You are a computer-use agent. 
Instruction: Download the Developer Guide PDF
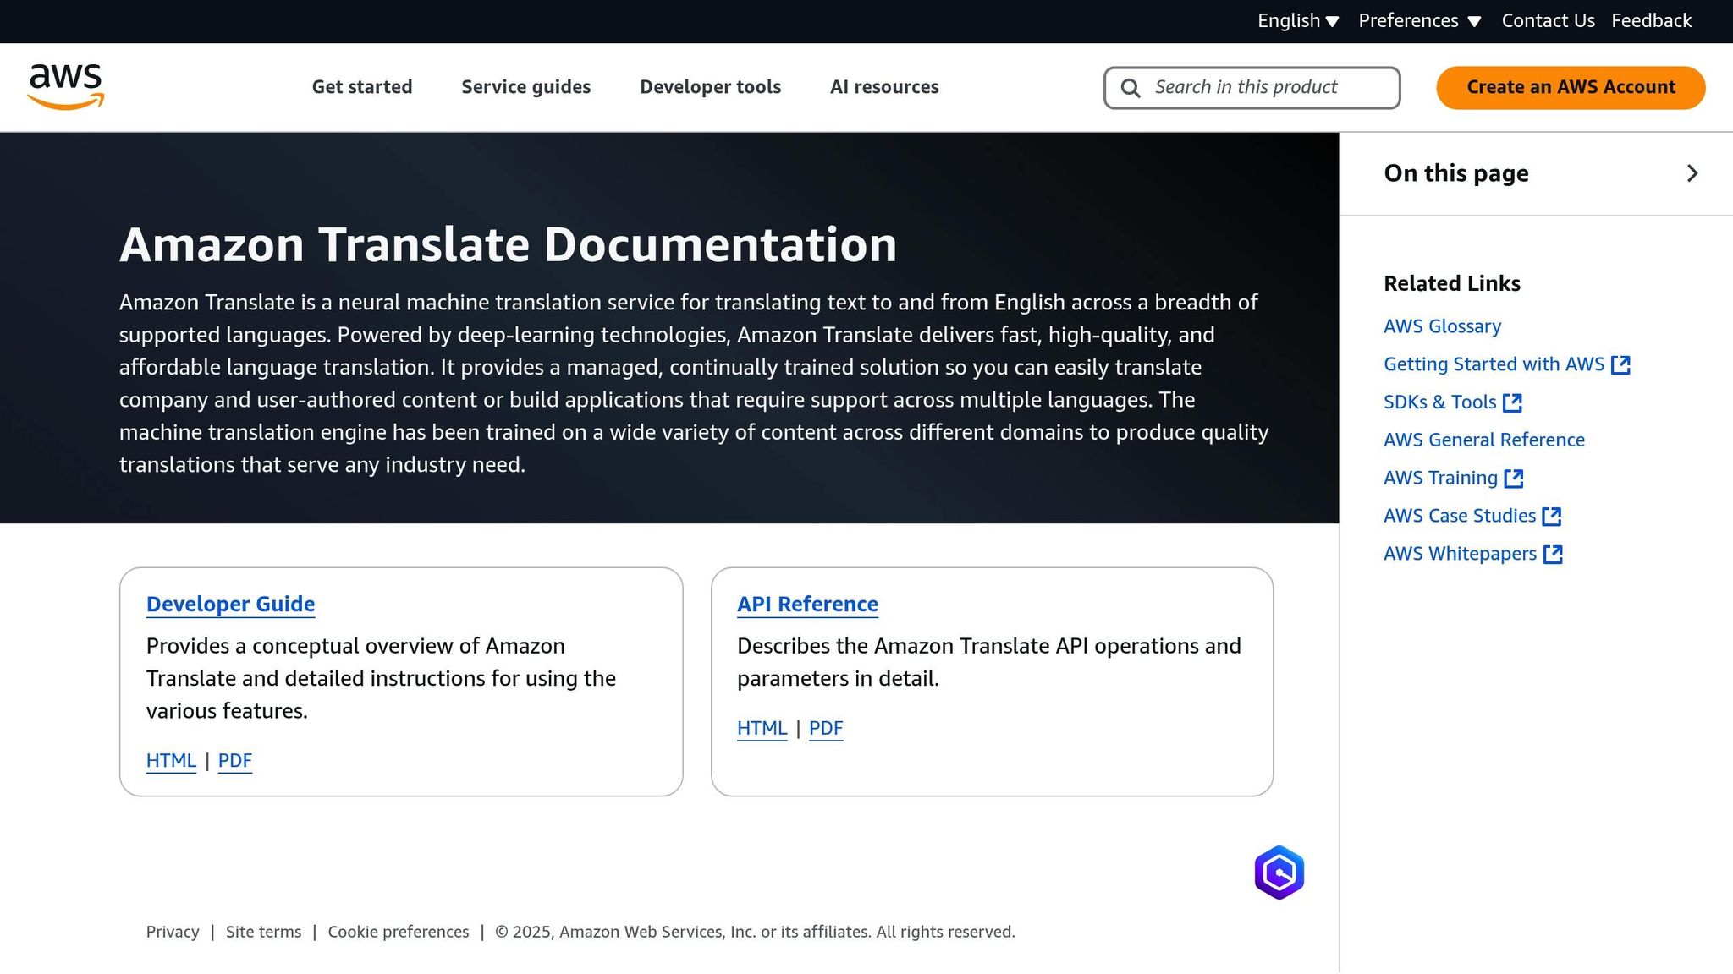coord(234,760)
